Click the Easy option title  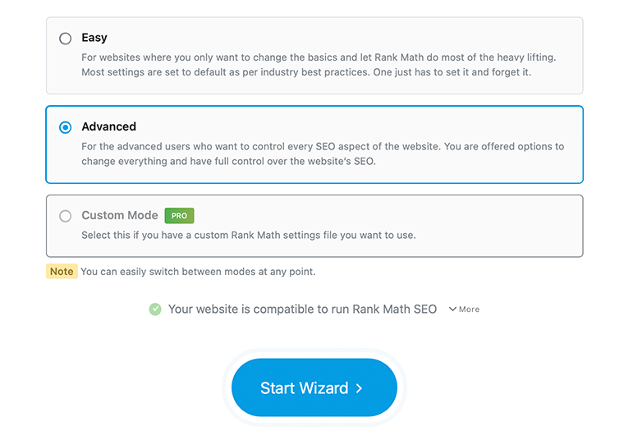94,38
